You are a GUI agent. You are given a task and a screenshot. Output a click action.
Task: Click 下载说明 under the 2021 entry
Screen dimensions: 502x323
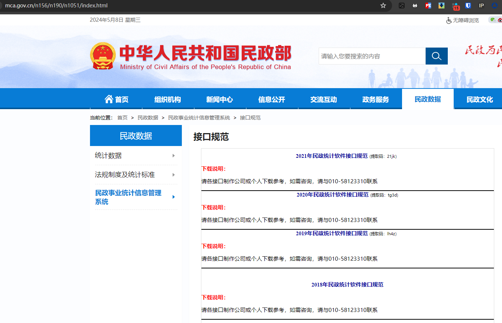click(x=214, y=169)
